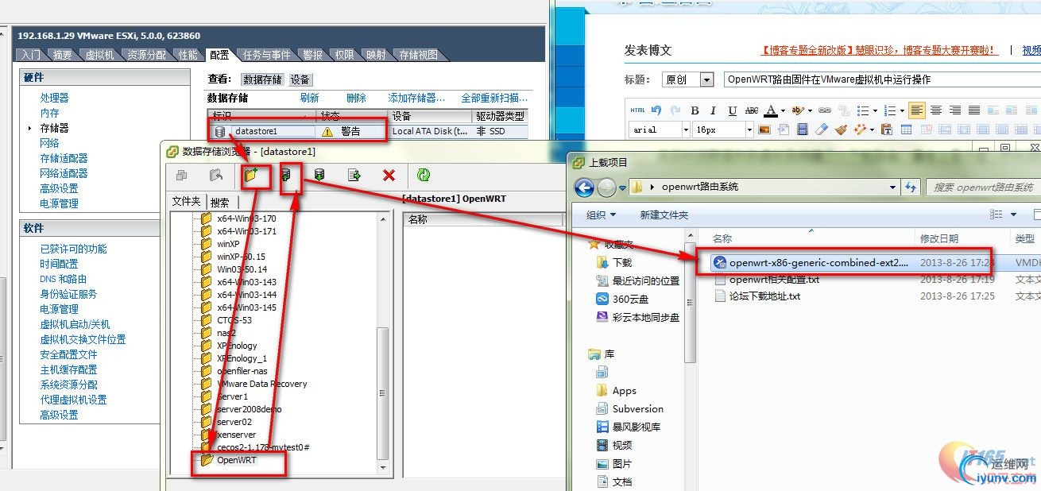
Task: Select the OpenWRT folder in datastore tree
Action: coord(237,460)
